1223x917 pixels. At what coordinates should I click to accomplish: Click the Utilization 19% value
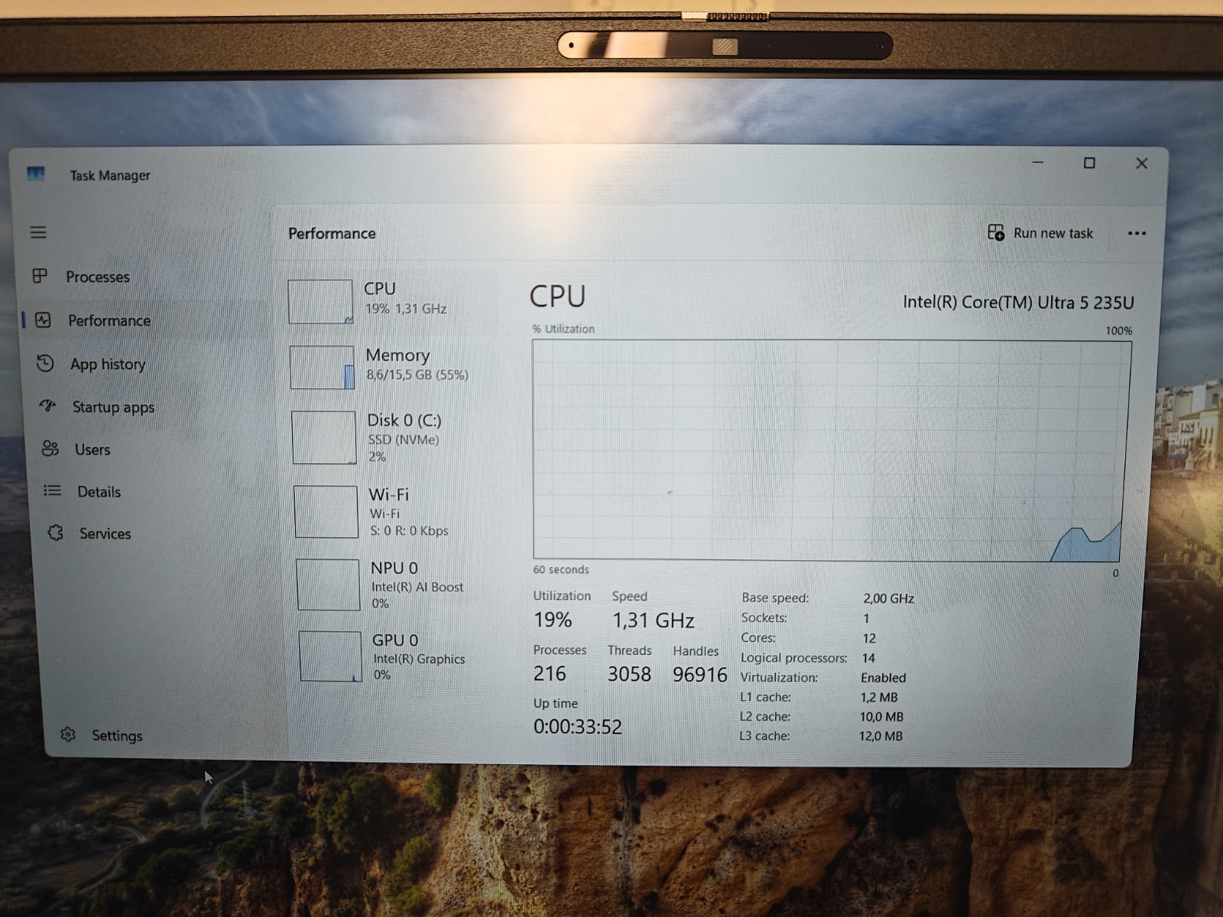coord(553,620)
